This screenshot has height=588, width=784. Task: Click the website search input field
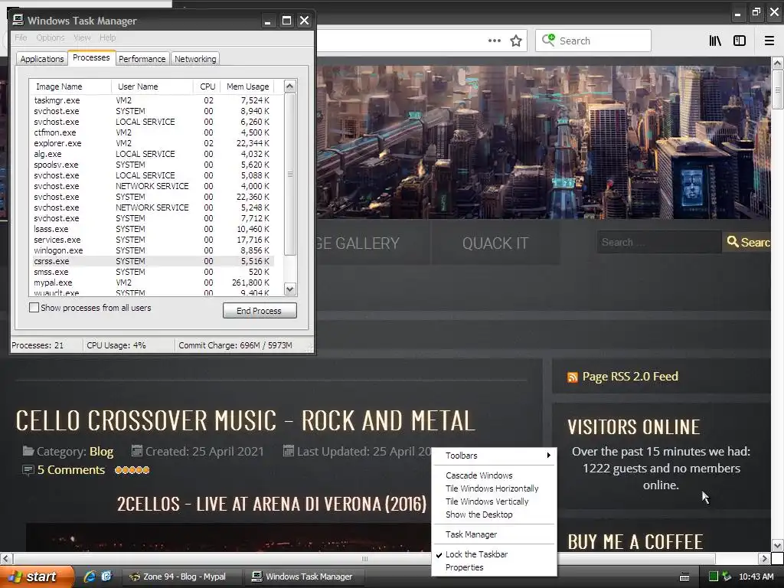pyautogui.click(x=659, y=242)
